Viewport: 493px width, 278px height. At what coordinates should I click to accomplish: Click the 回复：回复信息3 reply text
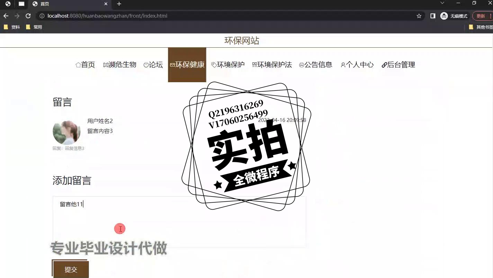(69, 148)
